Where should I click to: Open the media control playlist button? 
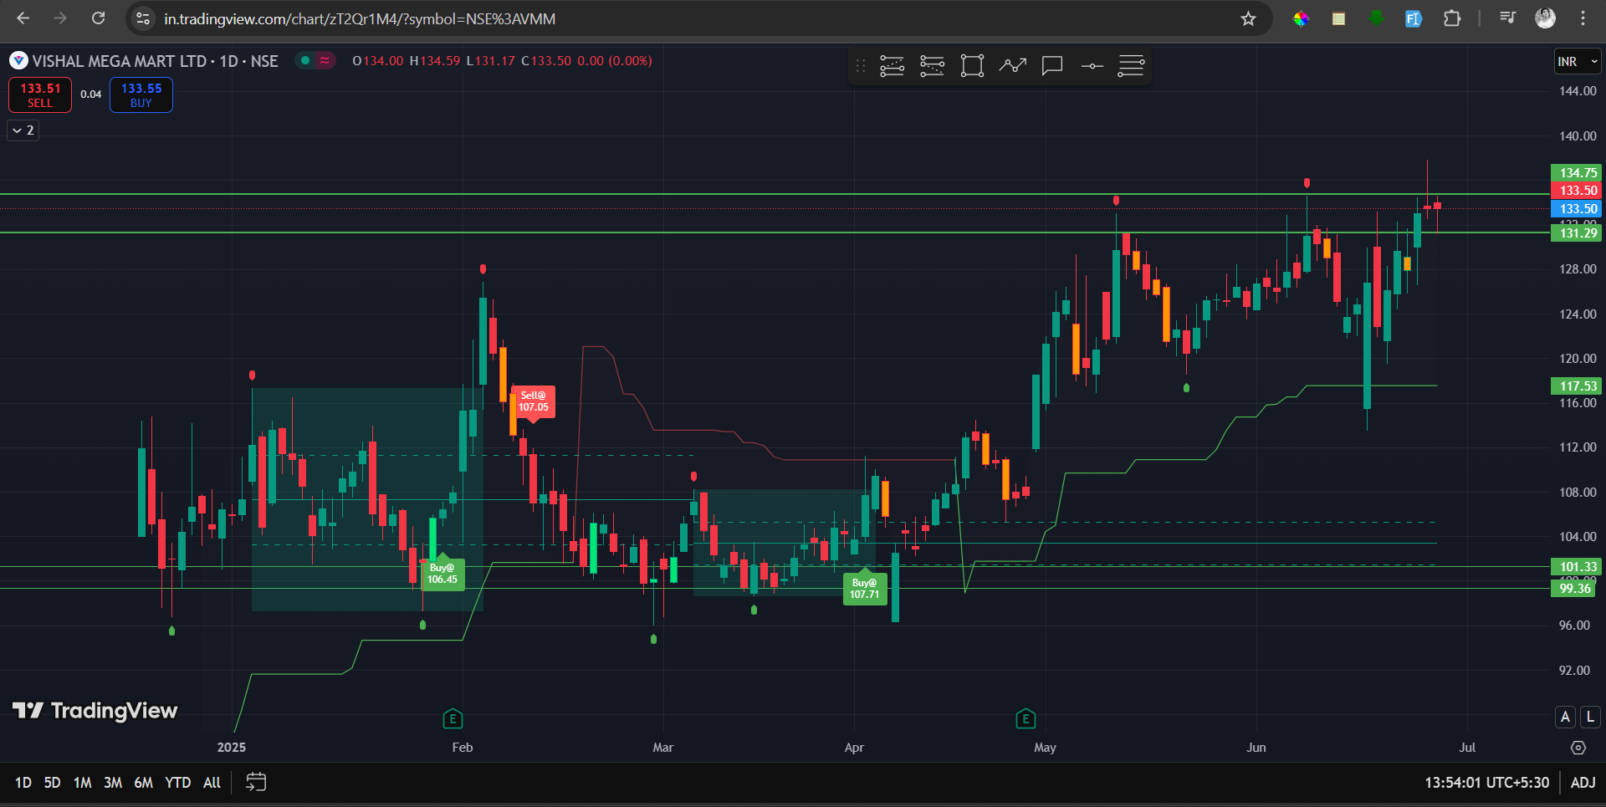(1507, 18)
